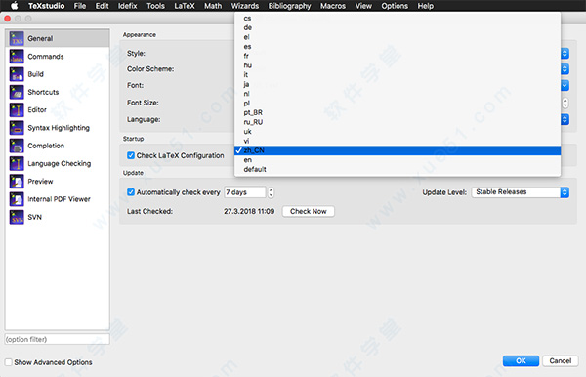The width and height of the screenshot is (586, 377).
Task: Choose cs from language list
Action: point(398,18)
